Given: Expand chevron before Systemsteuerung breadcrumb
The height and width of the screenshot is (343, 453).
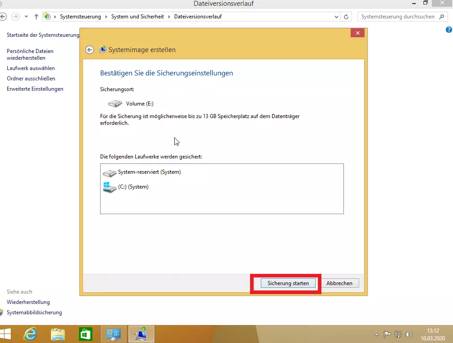Looking at the screenshot, I should [x=55, y=17].
